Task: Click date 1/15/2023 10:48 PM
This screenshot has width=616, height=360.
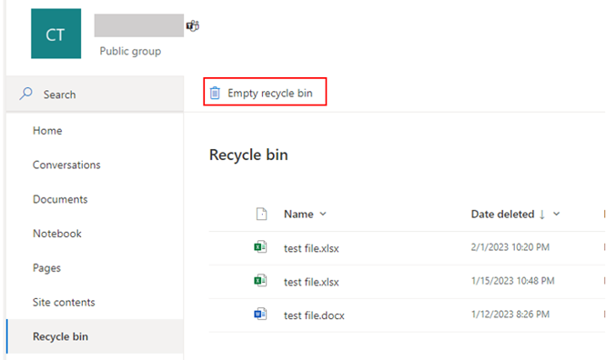Action: pyautogui.click(x=512, y=281)
